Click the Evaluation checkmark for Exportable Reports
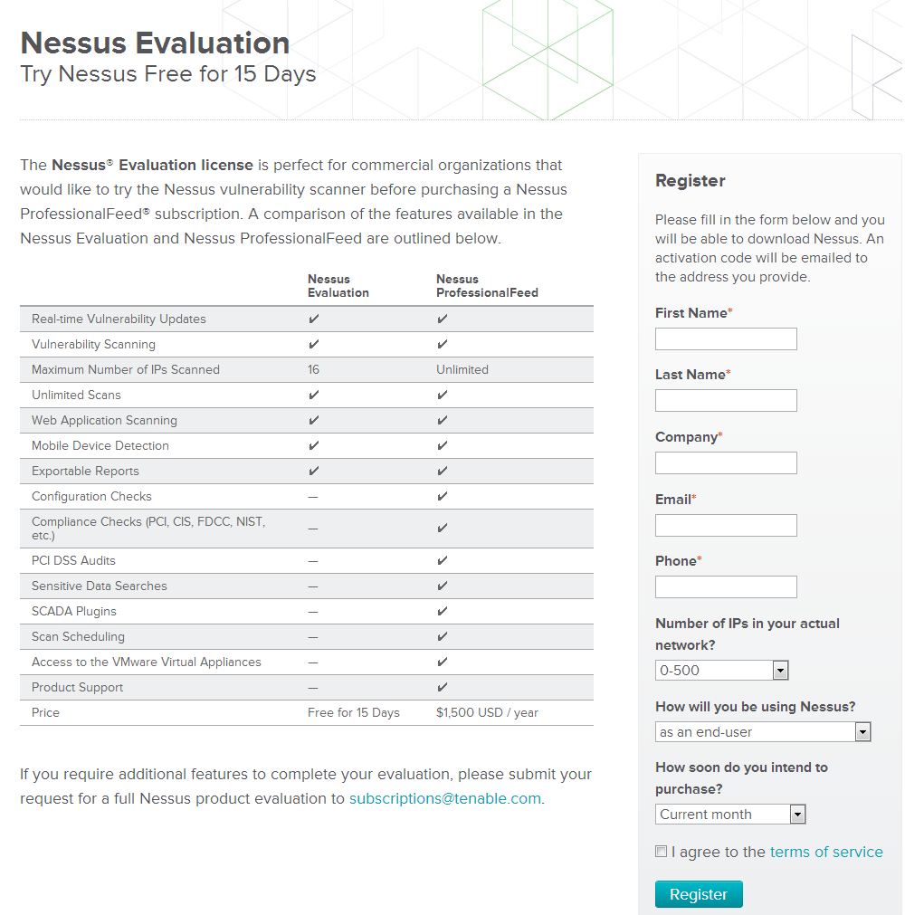924x915 pixels. point(313,472)
